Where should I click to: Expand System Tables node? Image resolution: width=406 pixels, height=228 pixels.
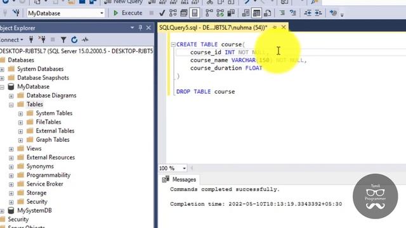click(x=20, y=114)
